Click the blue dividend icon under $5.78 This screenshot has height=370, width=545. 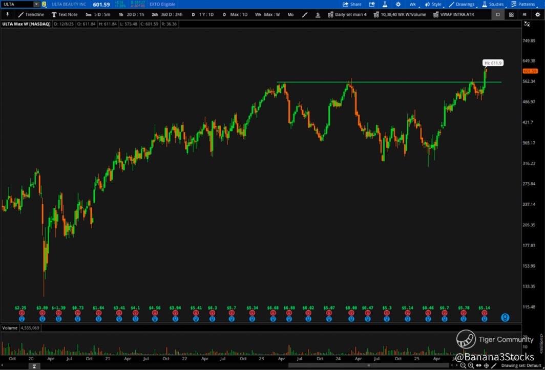[464, 319]
